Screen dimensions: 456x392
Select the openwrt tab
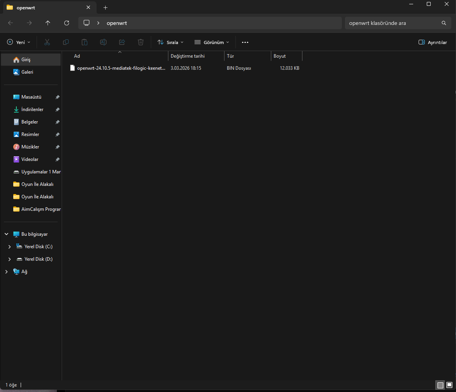pos(49,7)
